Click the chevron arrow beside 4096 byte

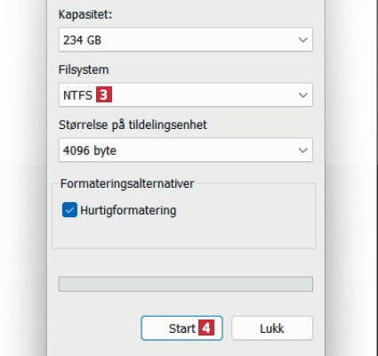[302, 150]
